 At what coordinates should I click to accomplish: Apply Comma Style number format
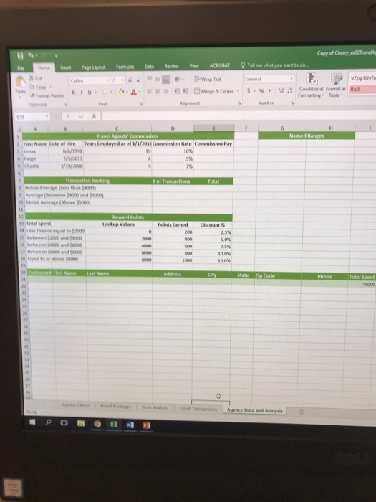pyautogui.click(x=269, y=91)
